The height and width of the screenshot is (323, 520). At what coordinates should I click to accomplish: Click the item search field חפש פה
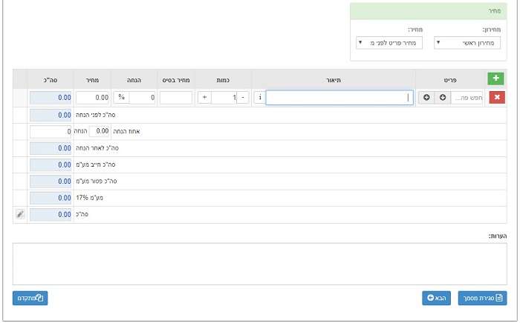pos(467,98)
